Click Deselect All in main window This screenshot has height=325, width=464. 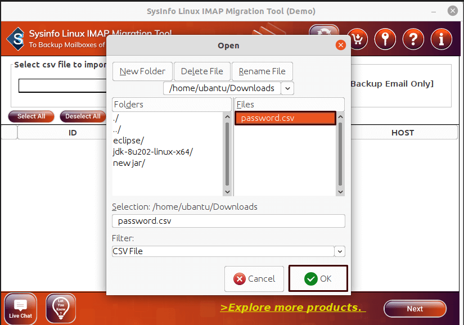(83, 116)
